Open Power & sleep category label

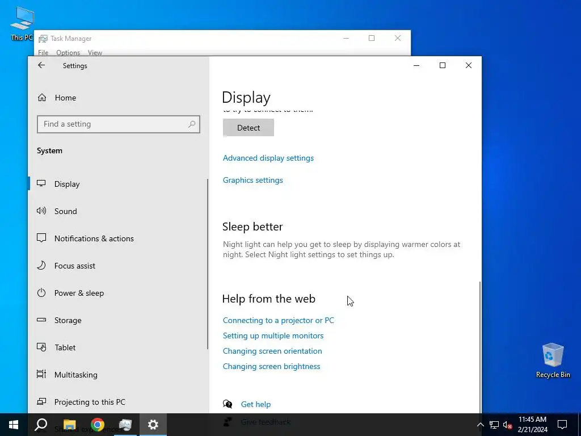point(79,293)
